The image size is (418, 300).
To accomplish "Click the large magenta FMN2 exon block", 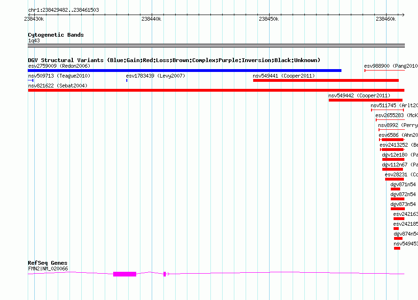I will pyautogui.click(x=125, y=274).
